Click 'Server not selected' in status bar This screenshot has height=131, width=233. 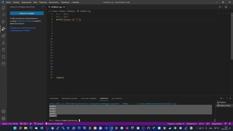tap(54, 124)
